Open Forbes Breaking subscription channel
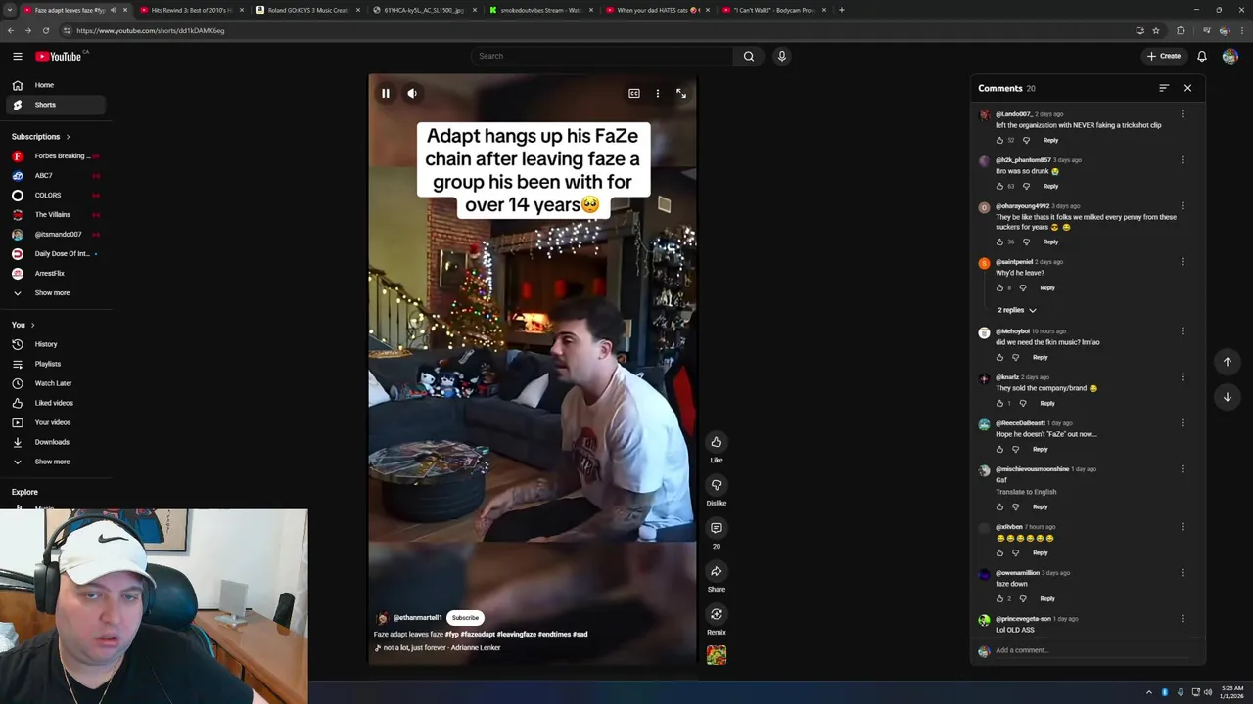The height and width of the screenshot is (704, 1253). pos(54,156)
